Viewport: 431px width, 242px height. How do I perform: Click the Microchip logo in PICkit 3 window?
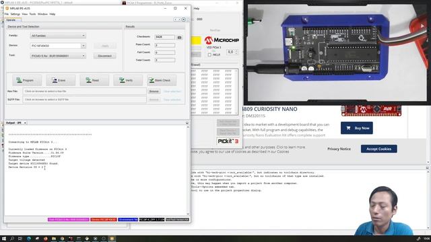click(222, 40)
